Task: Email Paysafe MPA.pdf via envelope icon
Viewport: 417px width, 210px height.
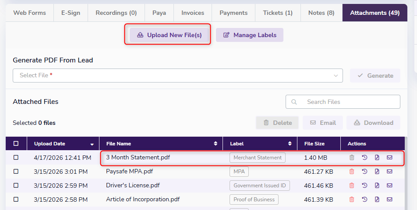Action: click(389, 172)
